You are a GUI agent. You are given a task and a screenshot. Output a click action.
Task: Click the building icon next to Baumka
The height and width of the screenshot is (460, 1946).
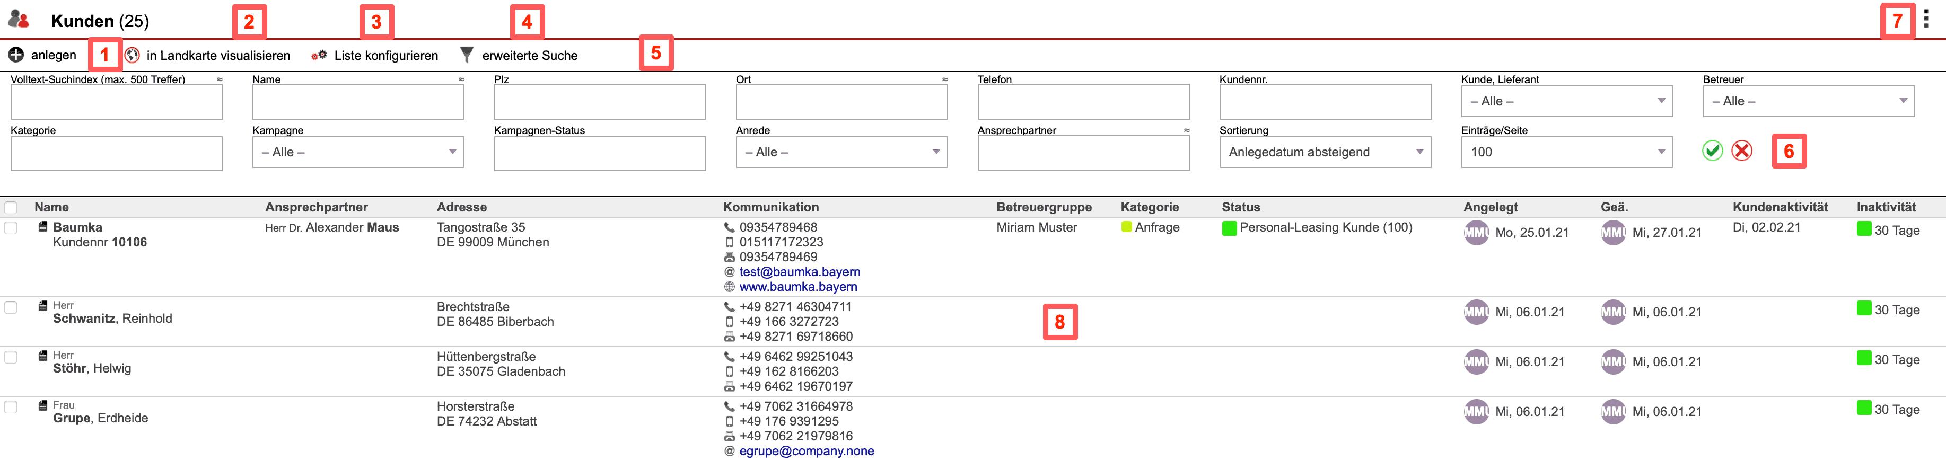pyautogui.click(x=43, y=227)
